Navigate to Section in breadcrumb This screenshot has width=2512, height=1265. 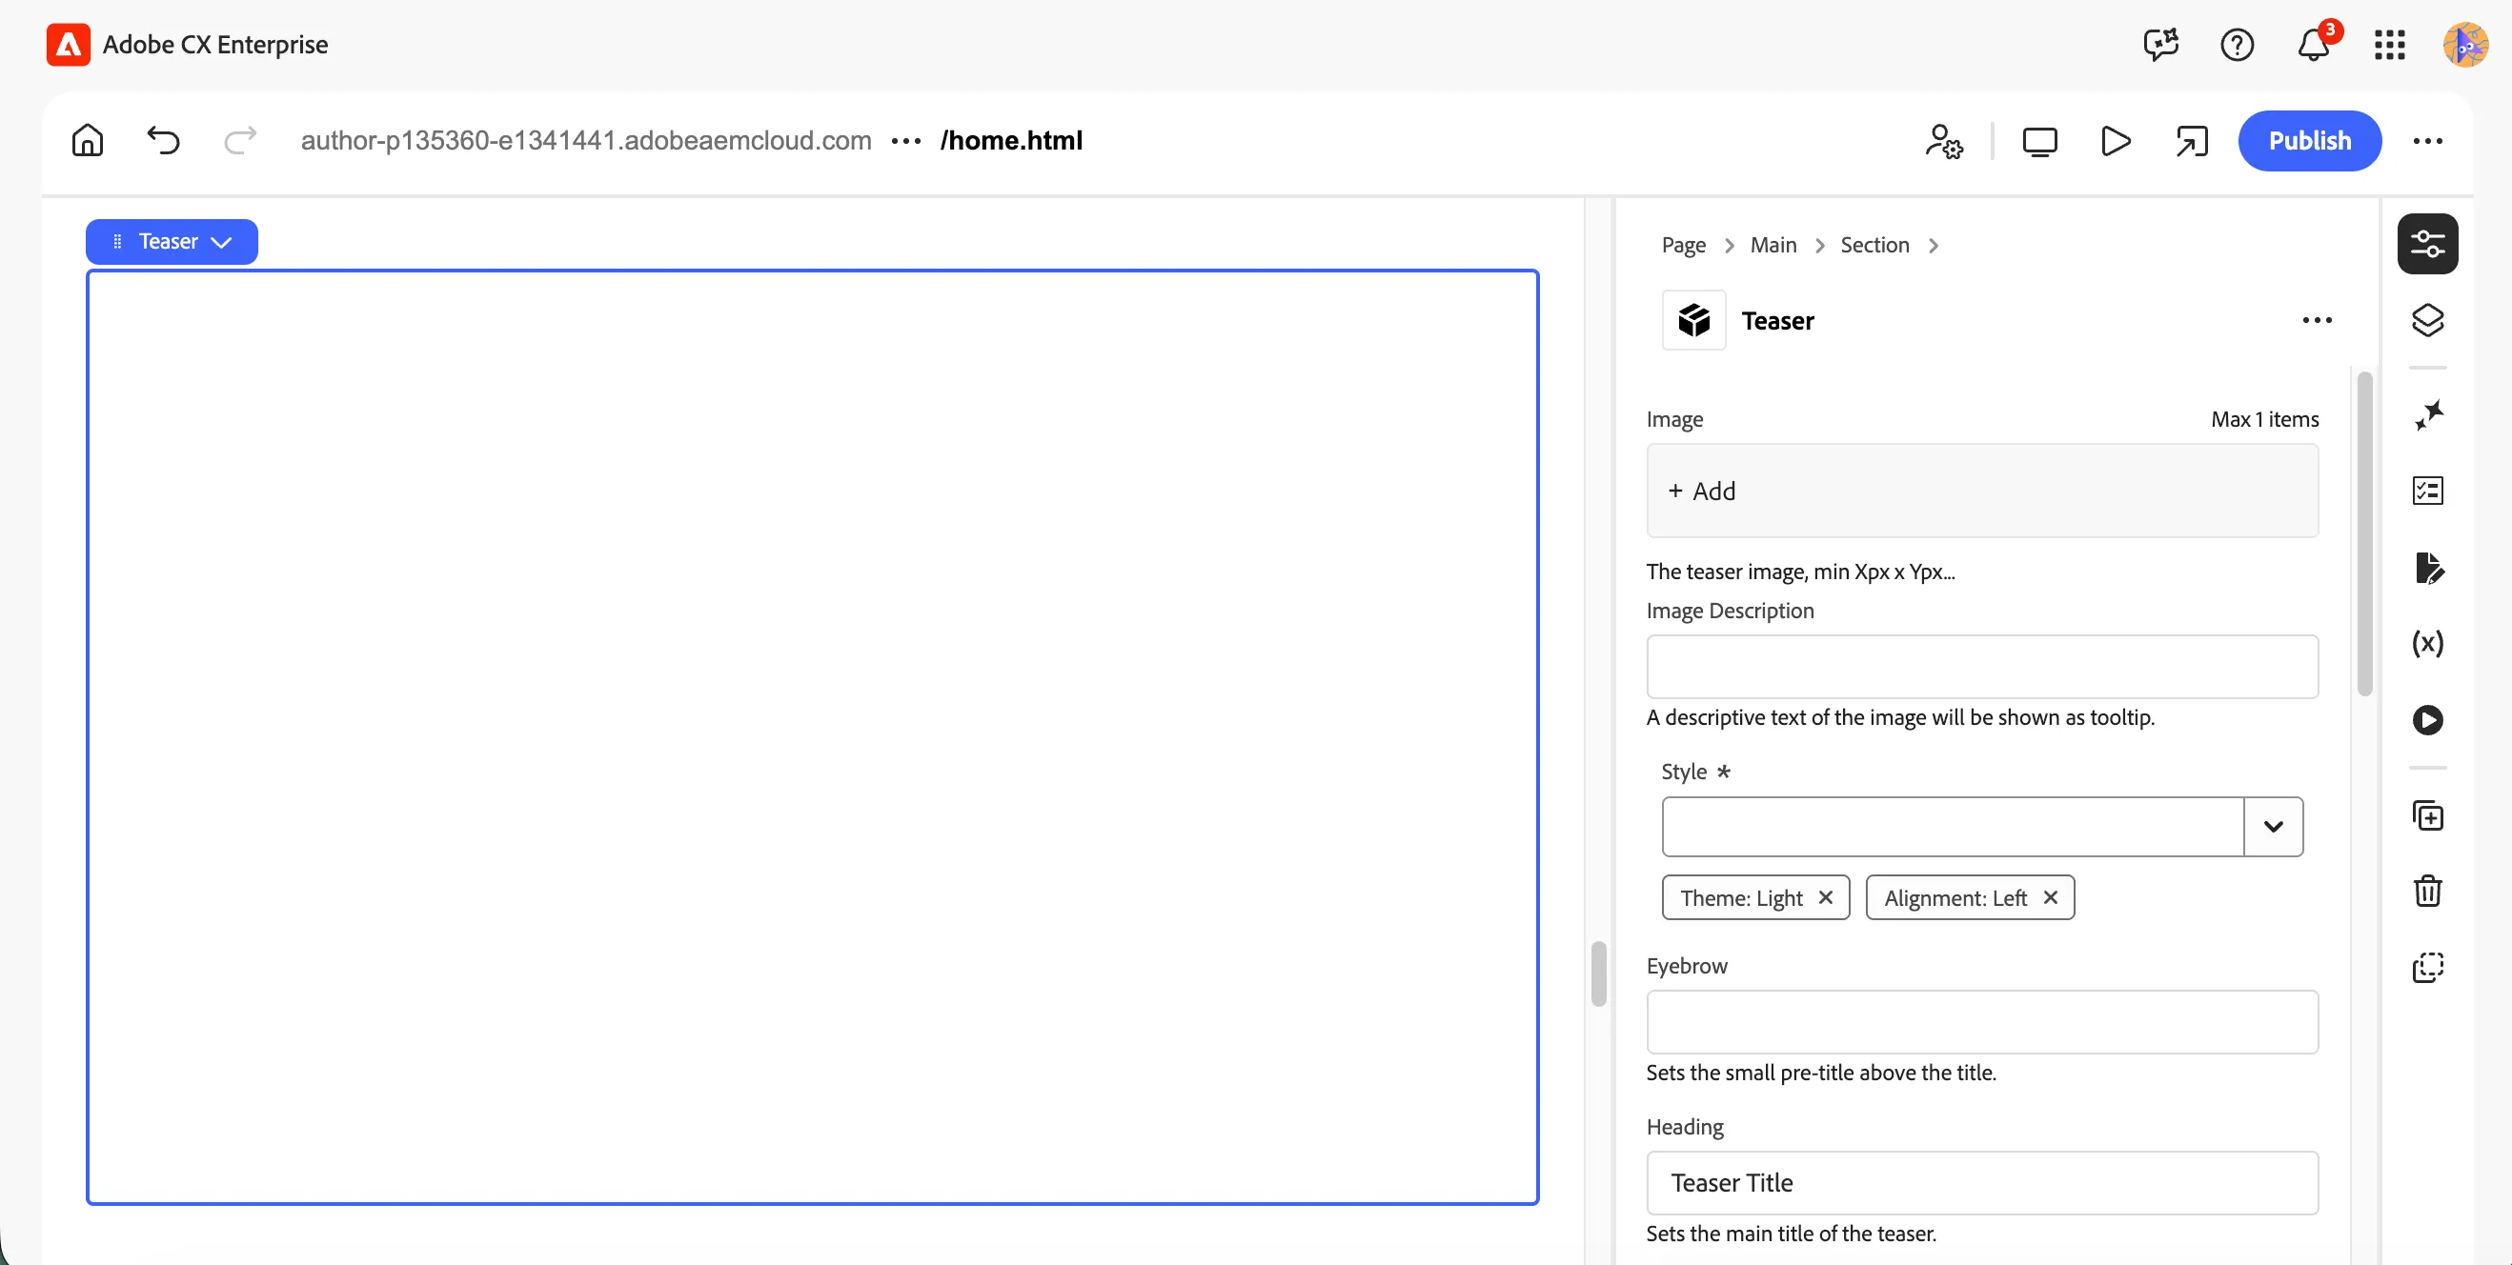pyautogui.click(x=1874, y=245)
